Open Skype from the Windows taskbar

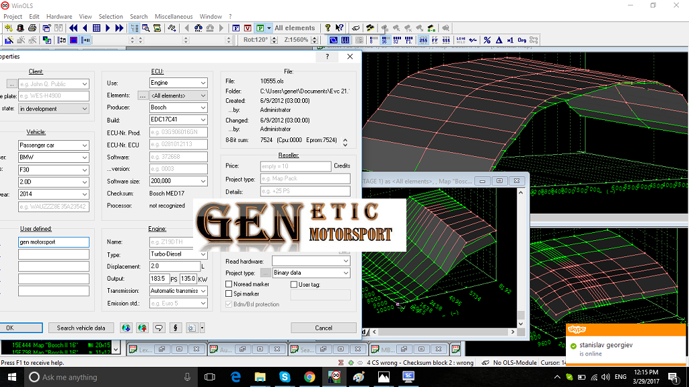pyautogui.click(x=285, y=378)
